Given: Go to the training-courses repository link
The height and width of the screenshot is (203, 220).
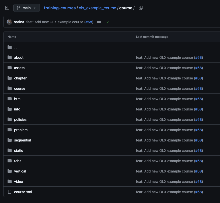Looking at the screenshot, I should (x=60, y=8).
